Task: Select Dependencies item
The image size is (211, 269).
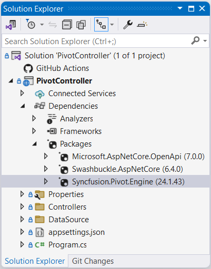Action: 73,106
